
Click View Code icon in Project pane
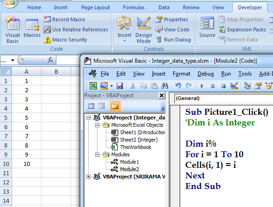(x=91, y=106)
